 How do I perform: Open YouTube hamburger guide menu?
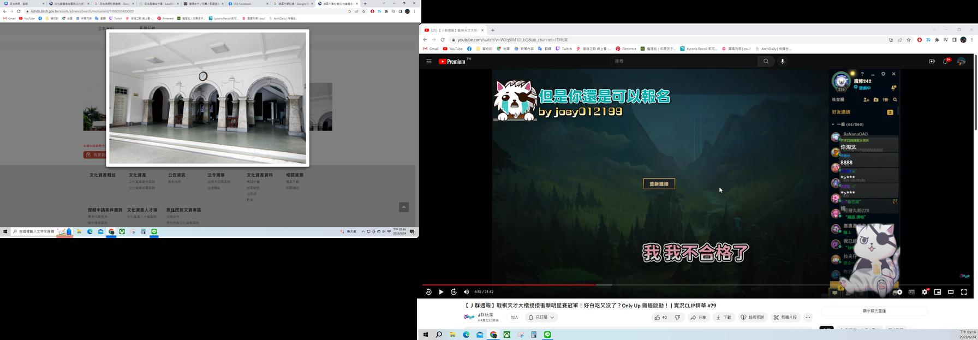click(429, 62)
